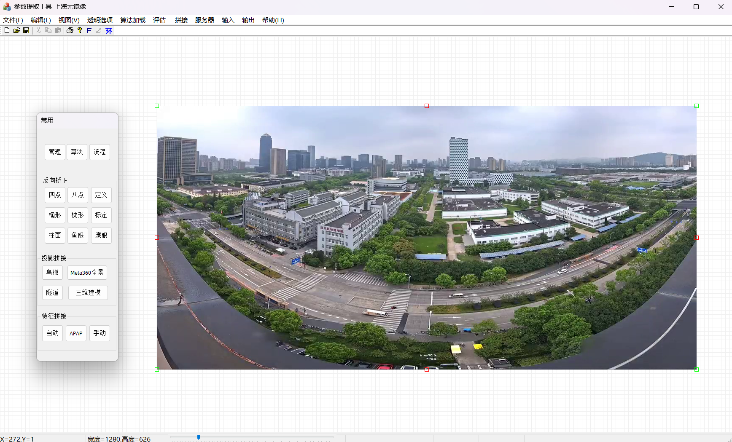This screenshot has width=732, height=442.
Task: Open the 编辑(E) menu
Action: (41, 20)
